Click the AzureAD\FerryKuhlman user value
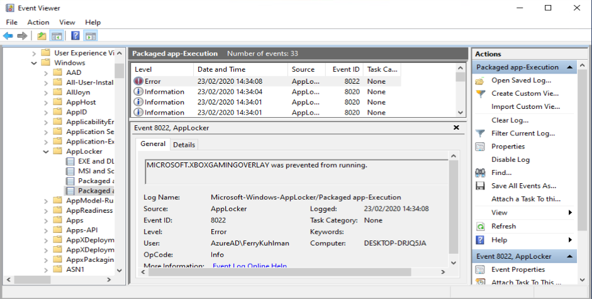592x299 pixels. pos(250,244)
